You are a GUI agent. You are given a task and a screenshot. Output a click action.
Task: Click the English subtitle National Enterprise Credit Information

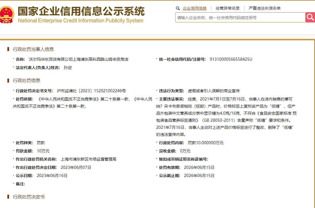pos(80,21)
